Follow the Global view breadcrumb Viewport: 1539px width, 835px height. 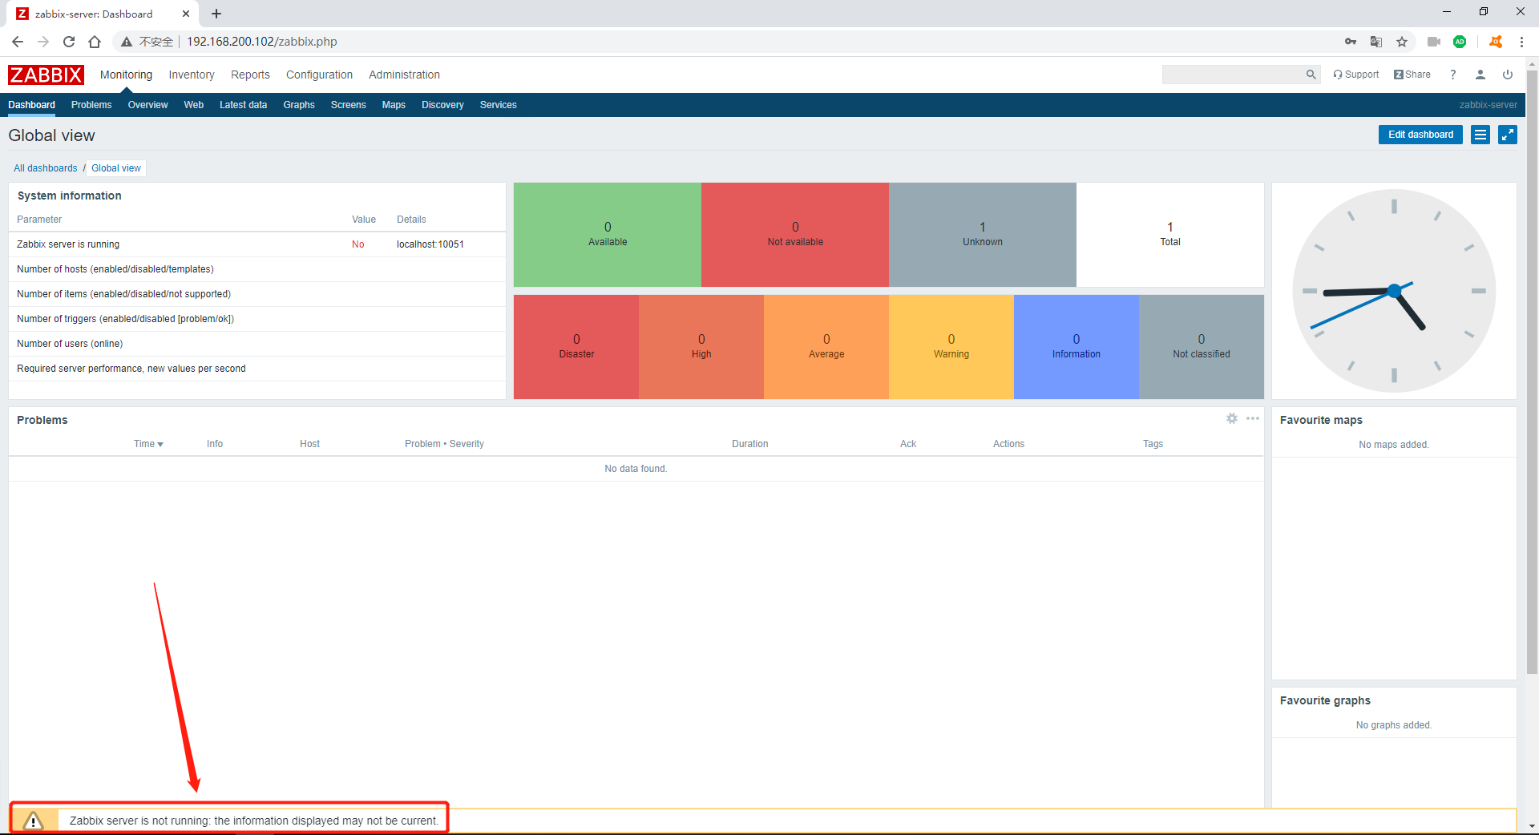[116, 168]
